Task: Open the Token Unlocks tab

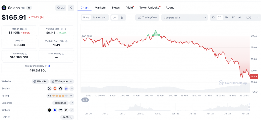Action: click(x=149, y=8)
